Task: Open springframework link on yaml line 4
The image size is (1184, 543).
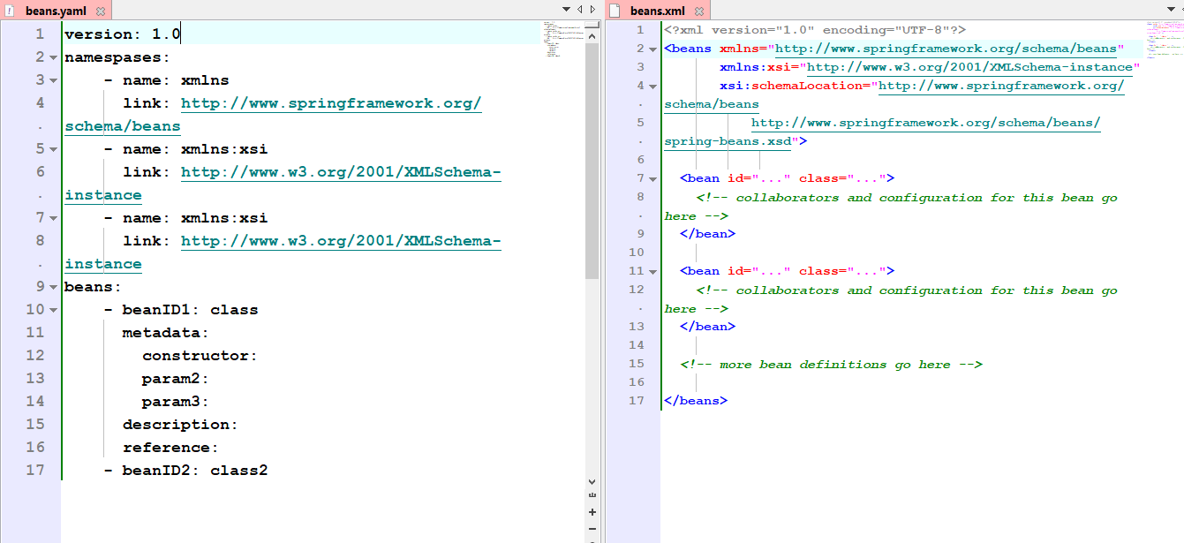Action: click(x=331, y=103)
